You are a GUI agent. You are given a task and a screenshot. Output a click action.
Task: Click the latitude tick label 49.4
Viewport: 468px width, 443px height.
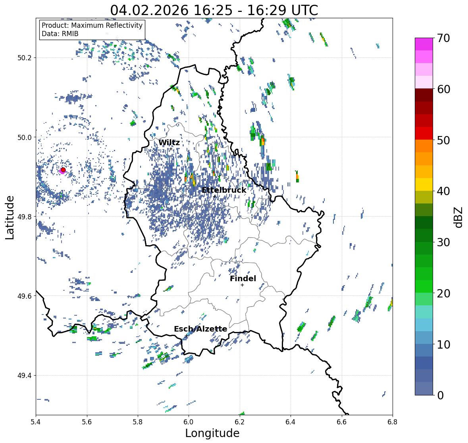click(24, 375)
